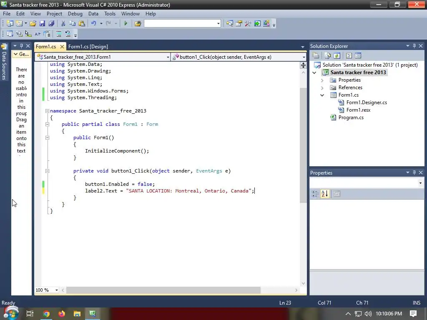Open the Properties panel object dropdown
This screenshot has width=427, height=320.
(420, 183)
